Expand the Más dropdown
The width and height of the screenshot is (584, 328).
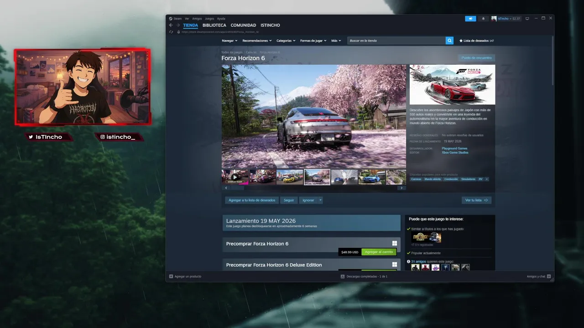click(336, 41)
